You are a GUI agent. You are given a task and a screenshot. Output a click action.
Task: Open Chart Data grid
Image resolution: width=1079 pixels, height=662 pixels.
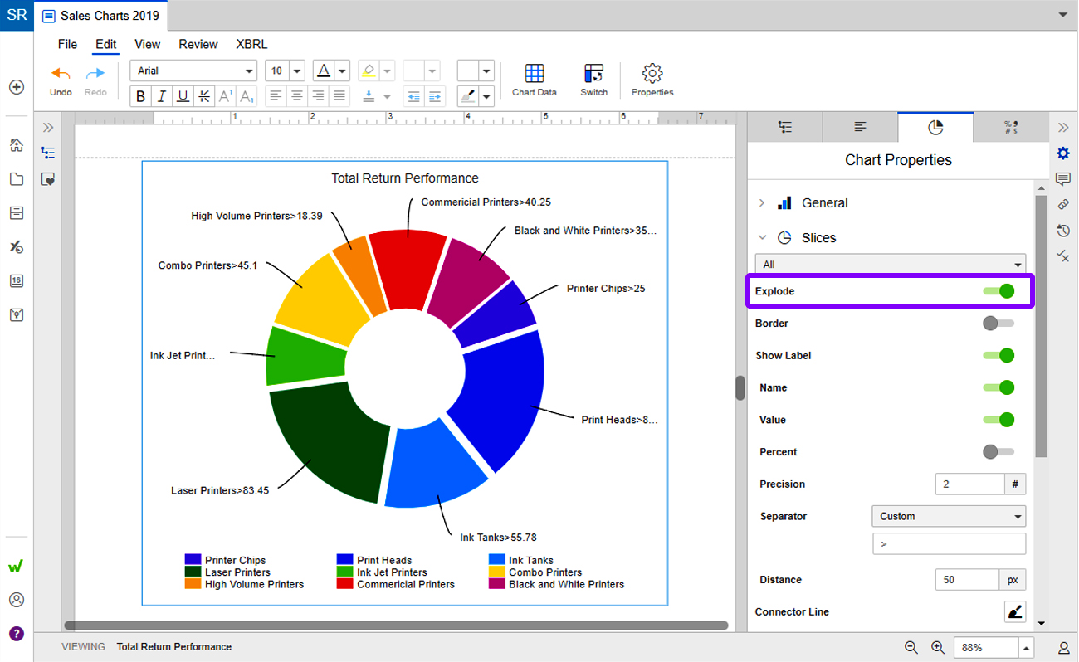pyautogui.click(x=535, y=80)
